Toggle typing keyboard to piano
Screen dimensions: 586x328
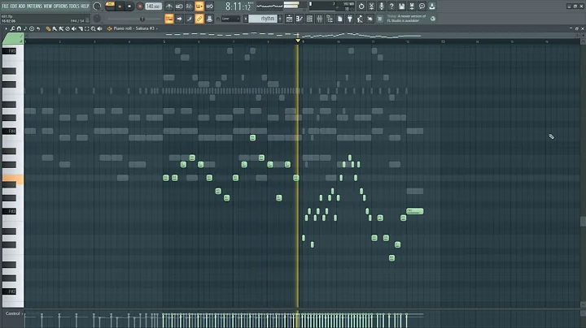click(x=169, y=19)
